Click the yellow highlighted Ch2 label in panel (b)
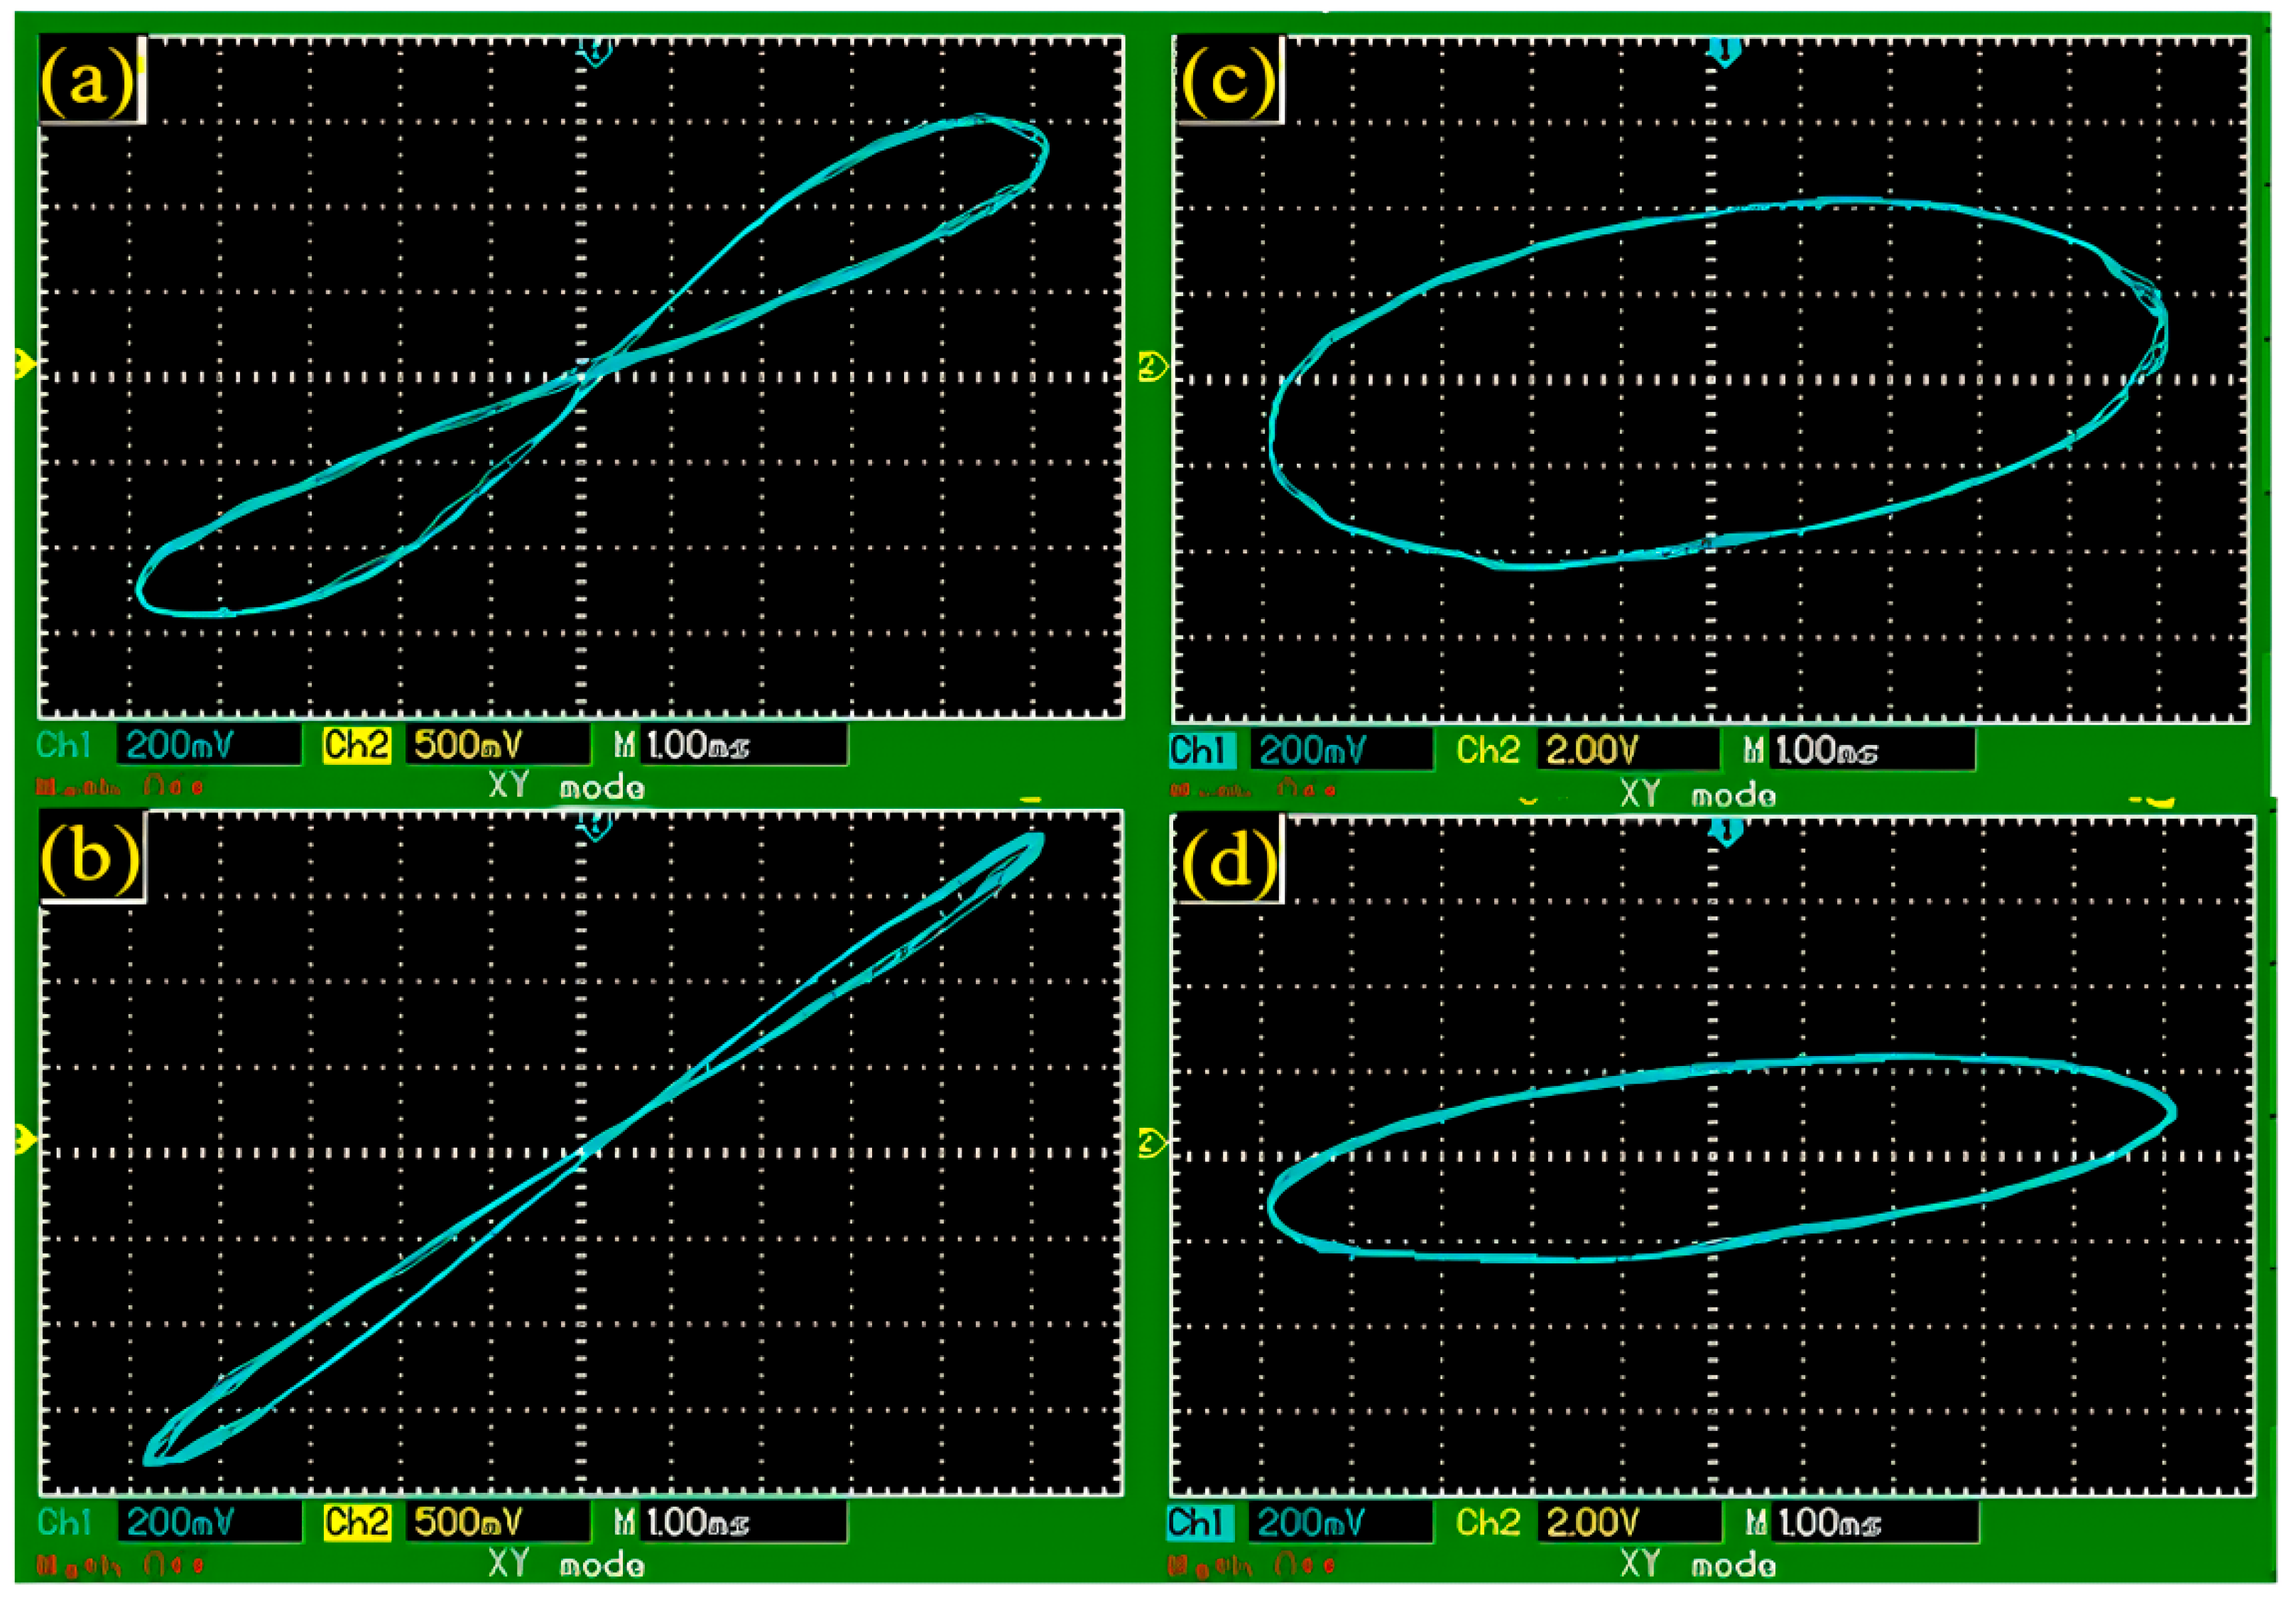 coord(356,1522)
